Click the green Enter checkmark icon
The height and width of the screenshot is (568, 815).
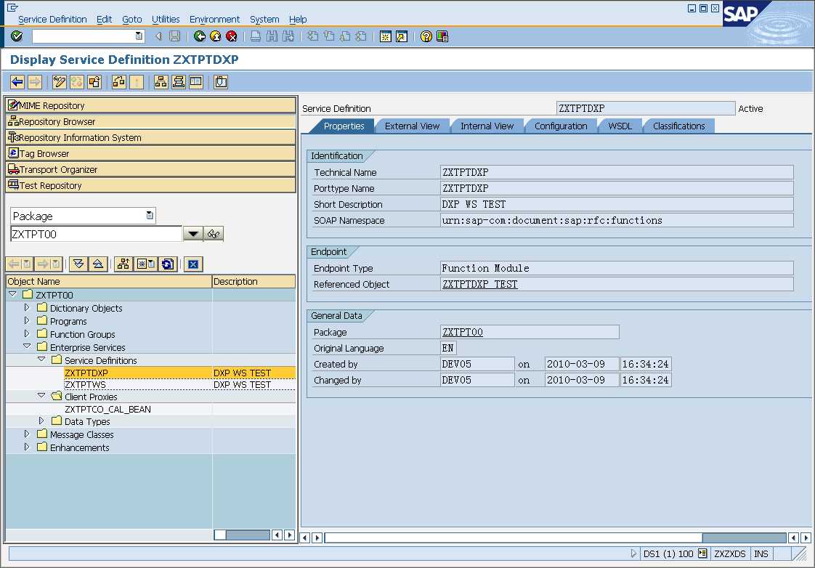coord(17,36)
